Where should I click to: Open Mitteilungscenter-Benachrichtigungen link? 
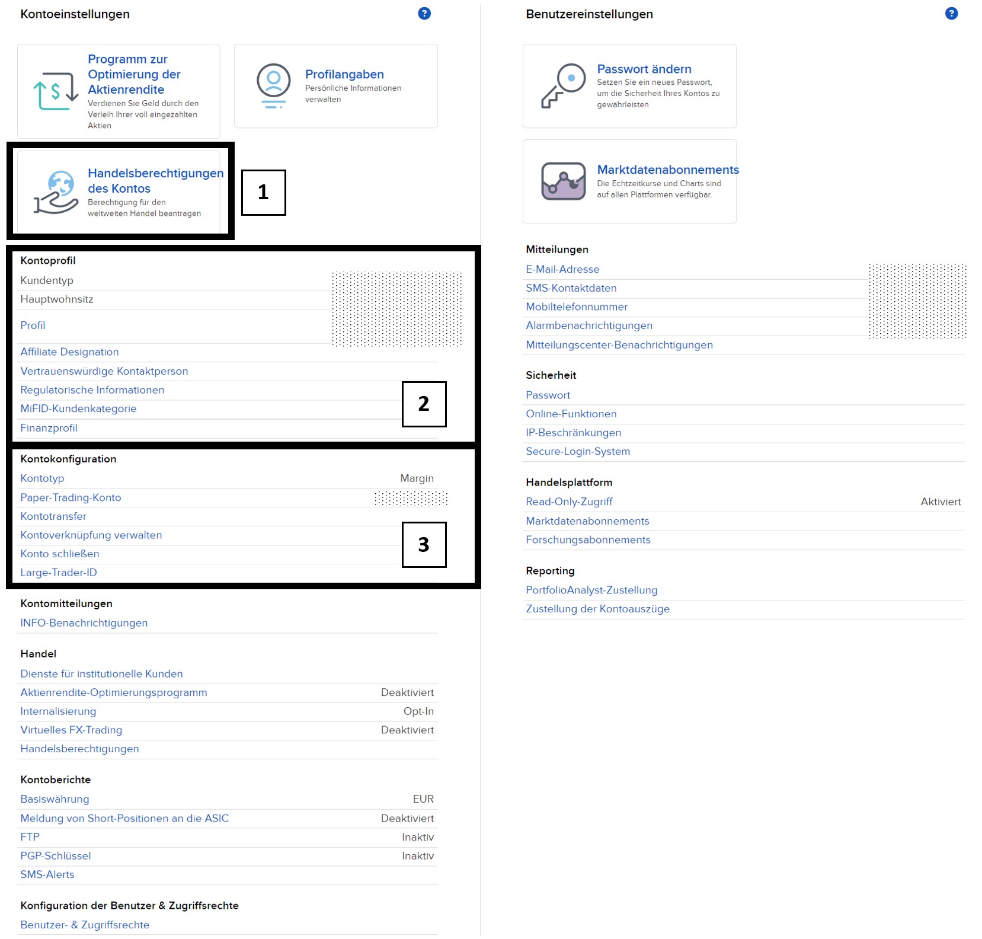click(x=619, y=345)
